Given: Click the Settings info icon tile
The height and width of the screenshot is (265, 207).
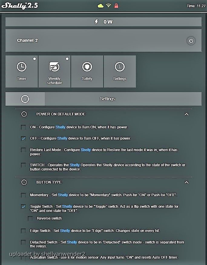Looking at the screenshot, I should pyautogui.click(x=120, y=71).
